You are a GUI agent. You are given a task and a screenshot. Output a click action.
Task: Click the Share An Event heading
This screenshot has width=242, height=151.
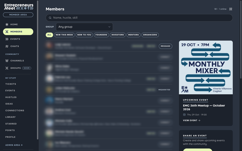[x=195, y=136]
